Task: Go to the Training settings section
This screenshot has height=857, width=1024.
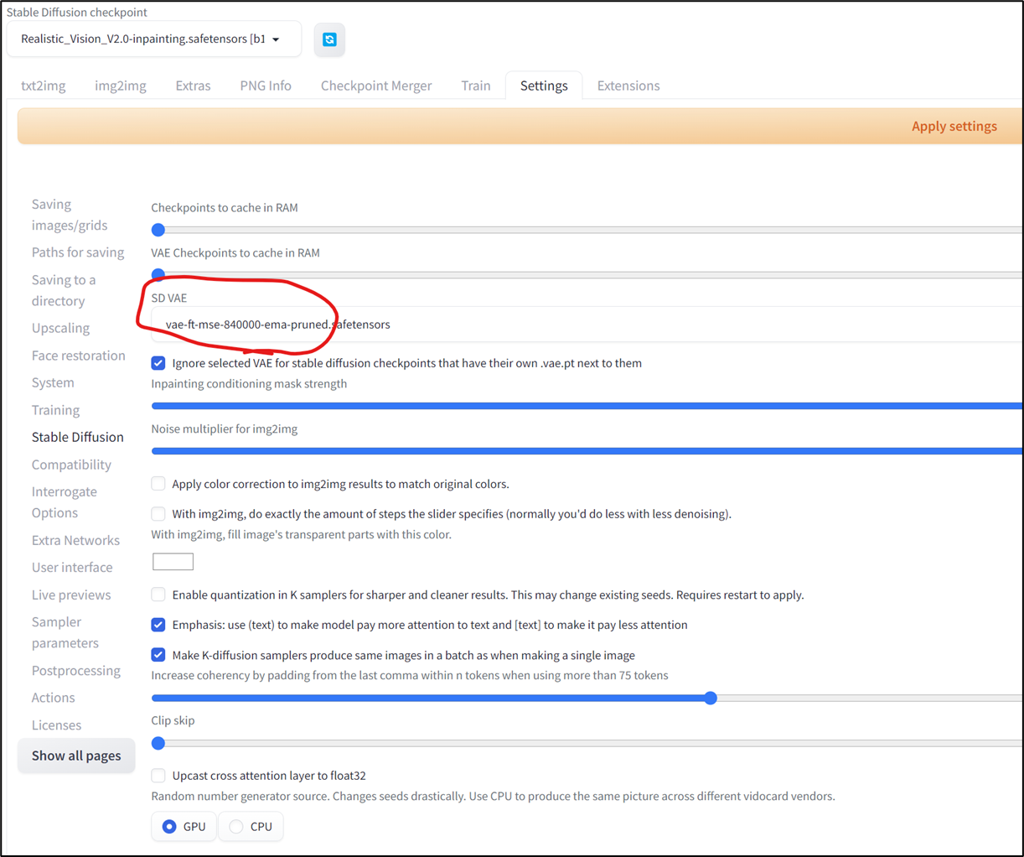Action: pos(55,409)
